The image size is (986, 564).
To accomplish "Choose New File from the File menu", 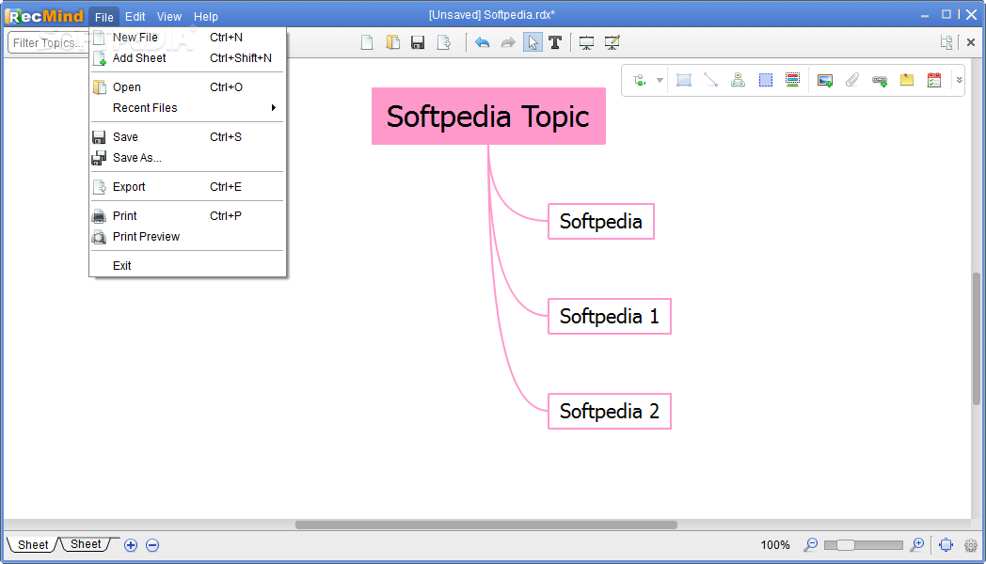I will click(x=187, y=38).
